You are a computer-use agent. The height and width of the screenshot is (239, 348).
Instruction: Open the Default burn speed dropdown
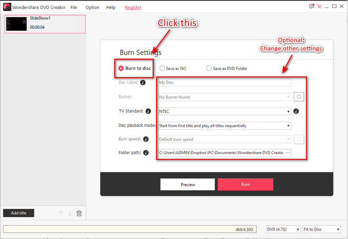224,139
